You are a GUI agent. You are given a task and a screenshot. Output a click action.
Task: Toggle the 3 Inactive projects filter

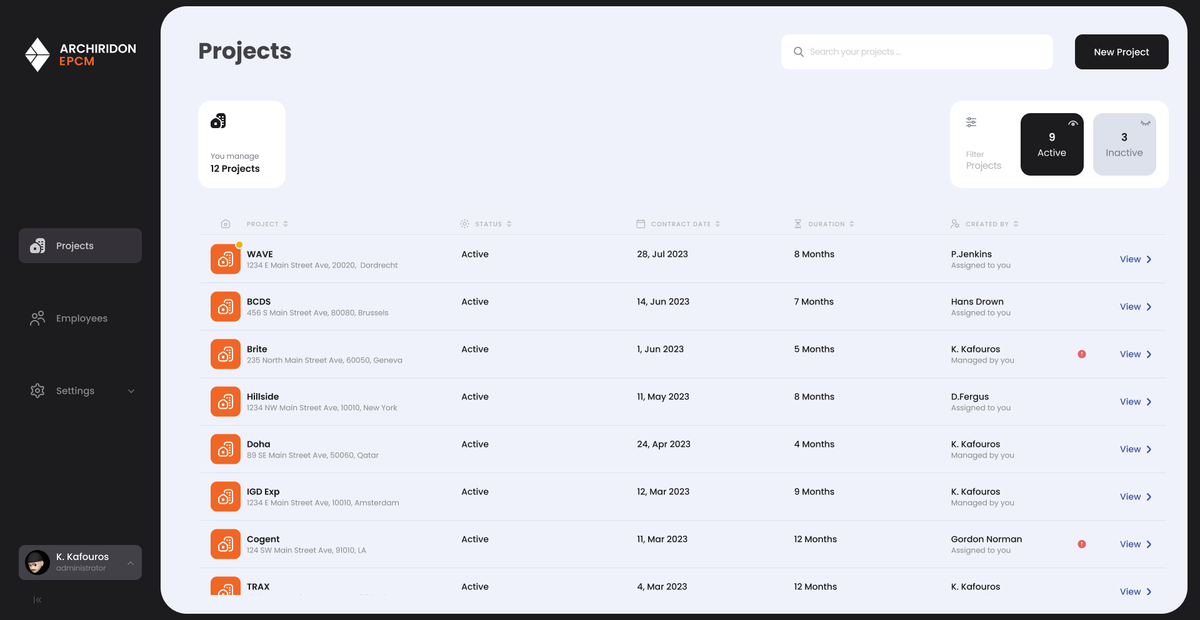pos(1124,144)
